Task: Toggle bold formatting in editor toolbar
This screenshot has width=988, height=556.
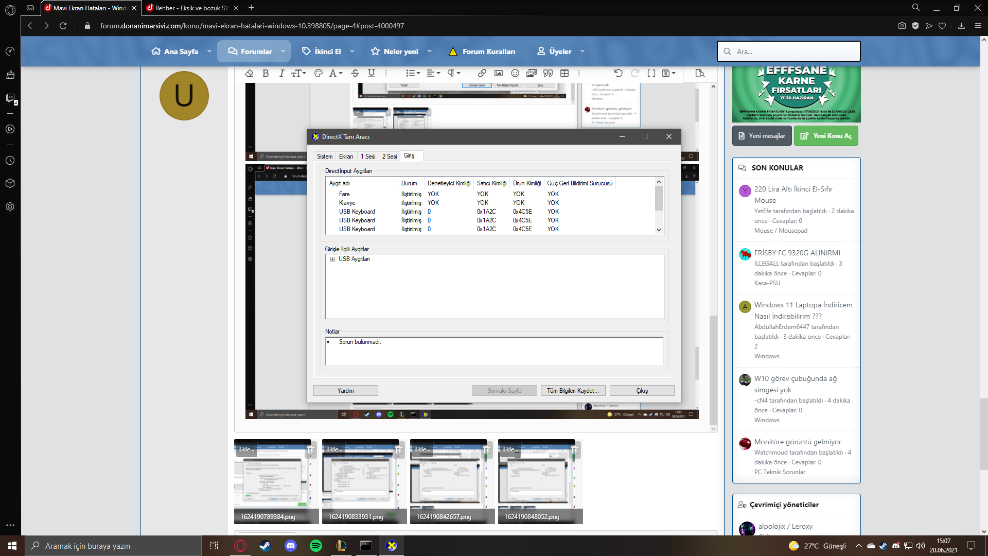Action: (x=266, y=73)
